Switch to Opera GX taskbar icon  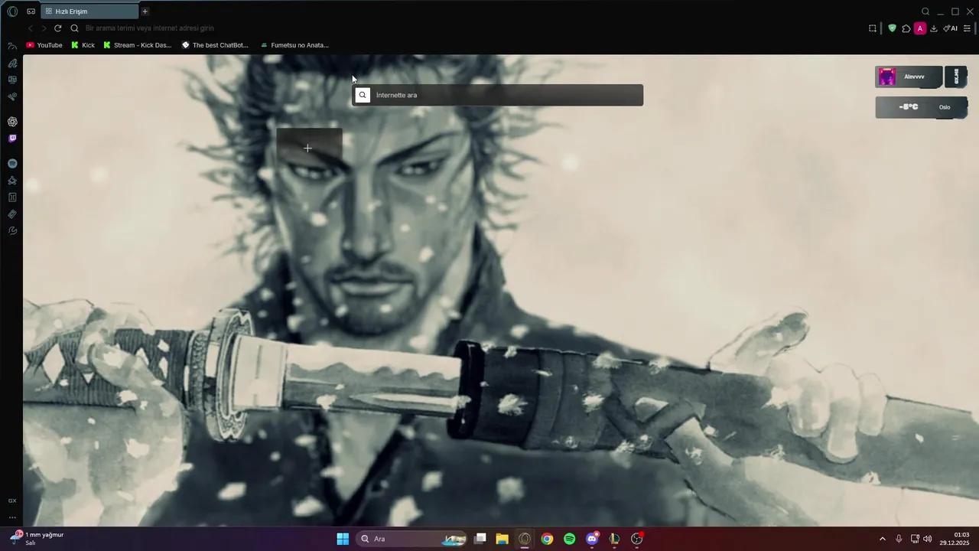[x=525, y=539]
